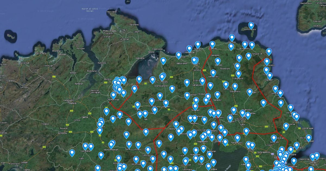326x171 pixels.
Task: Open the Portstewart location marker
Action: [189, 49]
